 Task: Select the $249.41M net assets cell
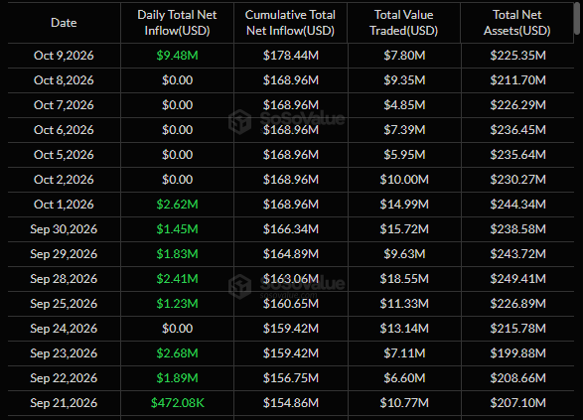click(517, 279)
